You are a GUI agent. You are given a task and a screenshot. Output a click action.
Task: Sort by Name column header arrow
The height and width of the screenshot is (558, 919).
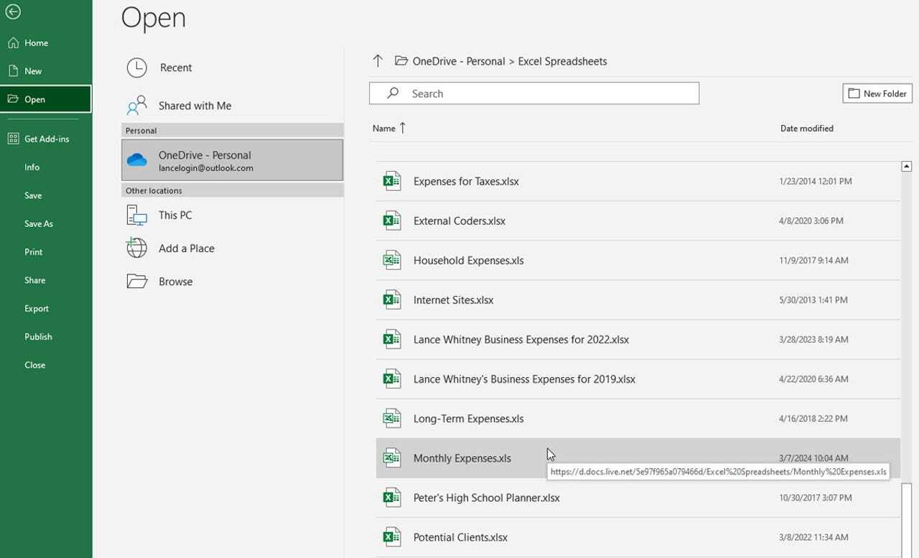click(402, 128)
